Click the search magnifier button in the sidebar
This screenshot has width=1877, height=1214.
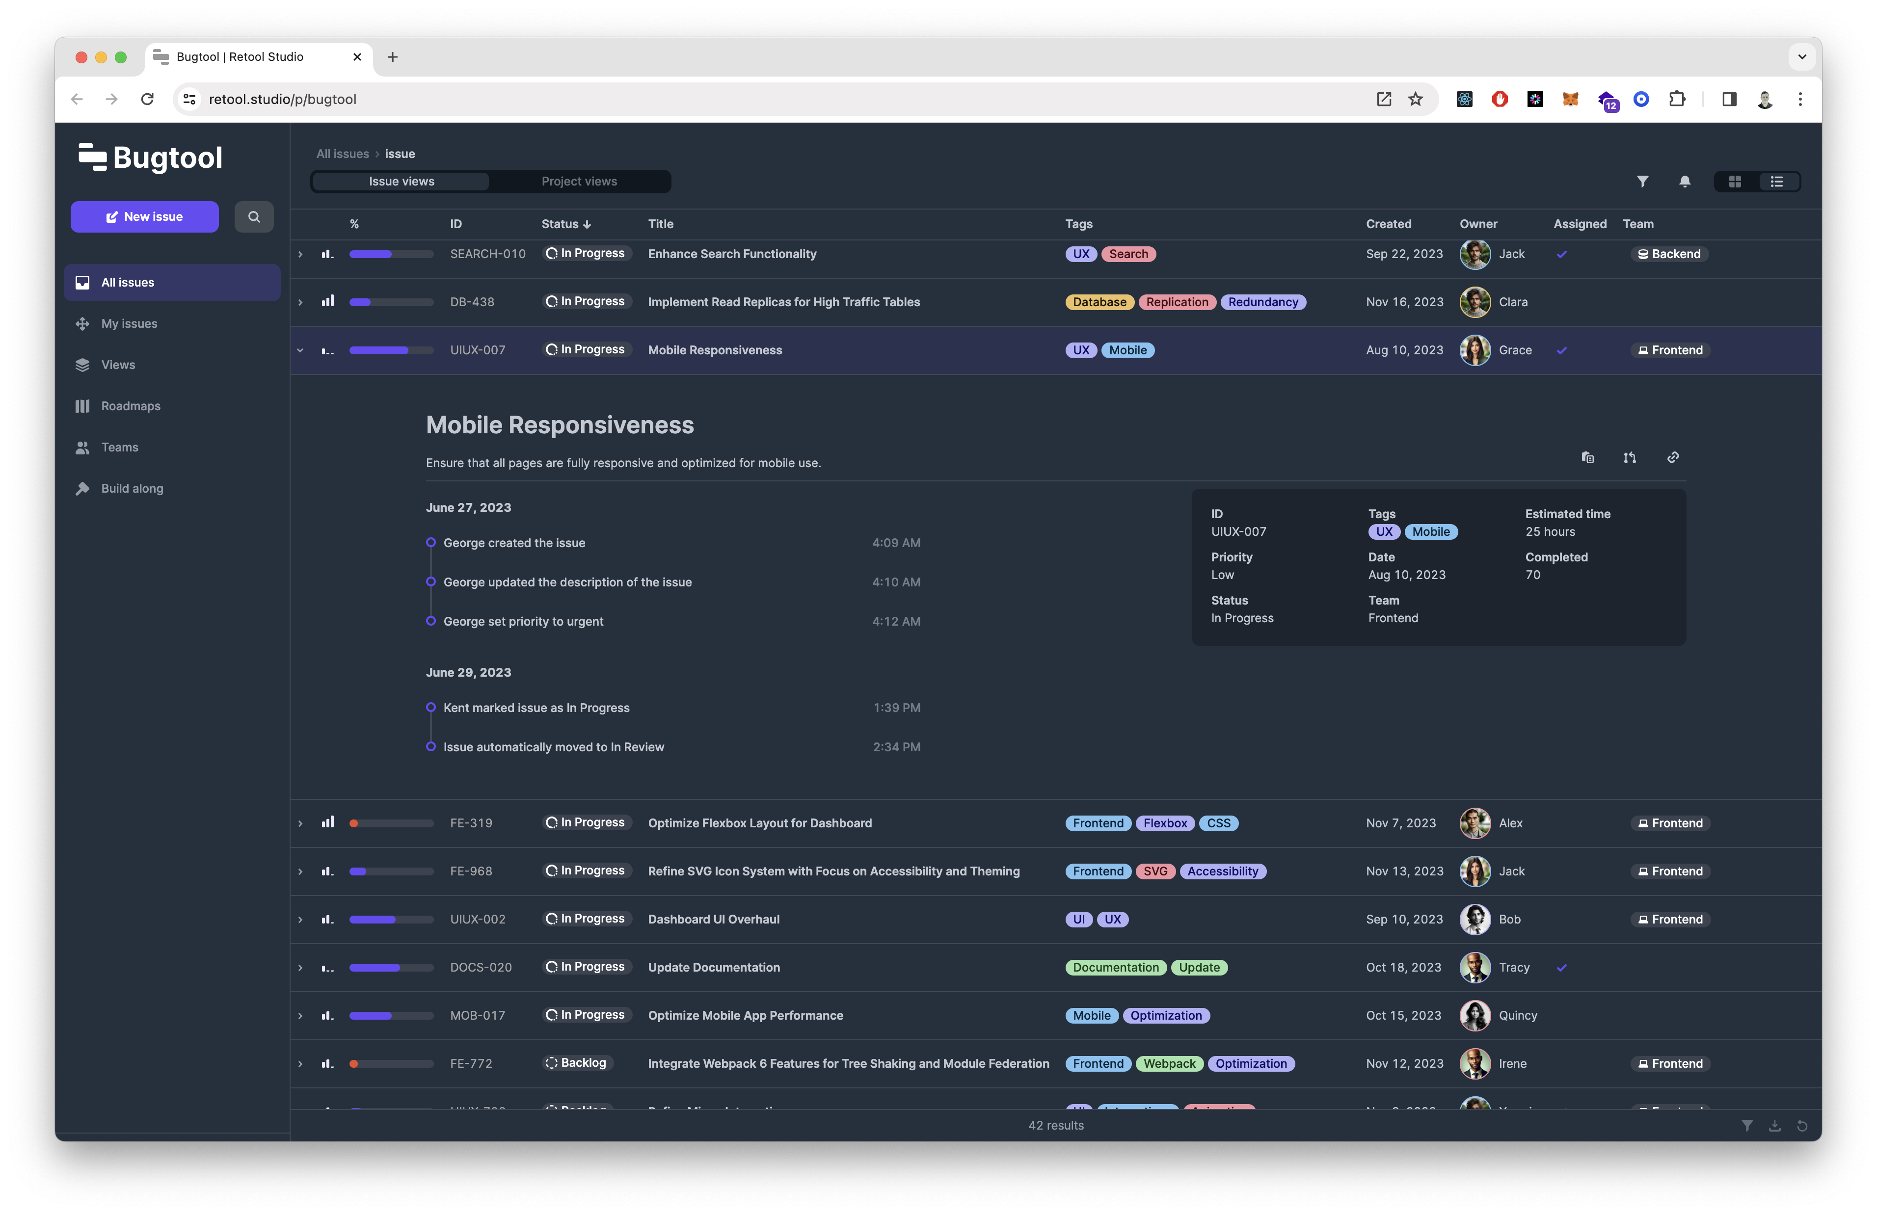click(x=254, y=217)
